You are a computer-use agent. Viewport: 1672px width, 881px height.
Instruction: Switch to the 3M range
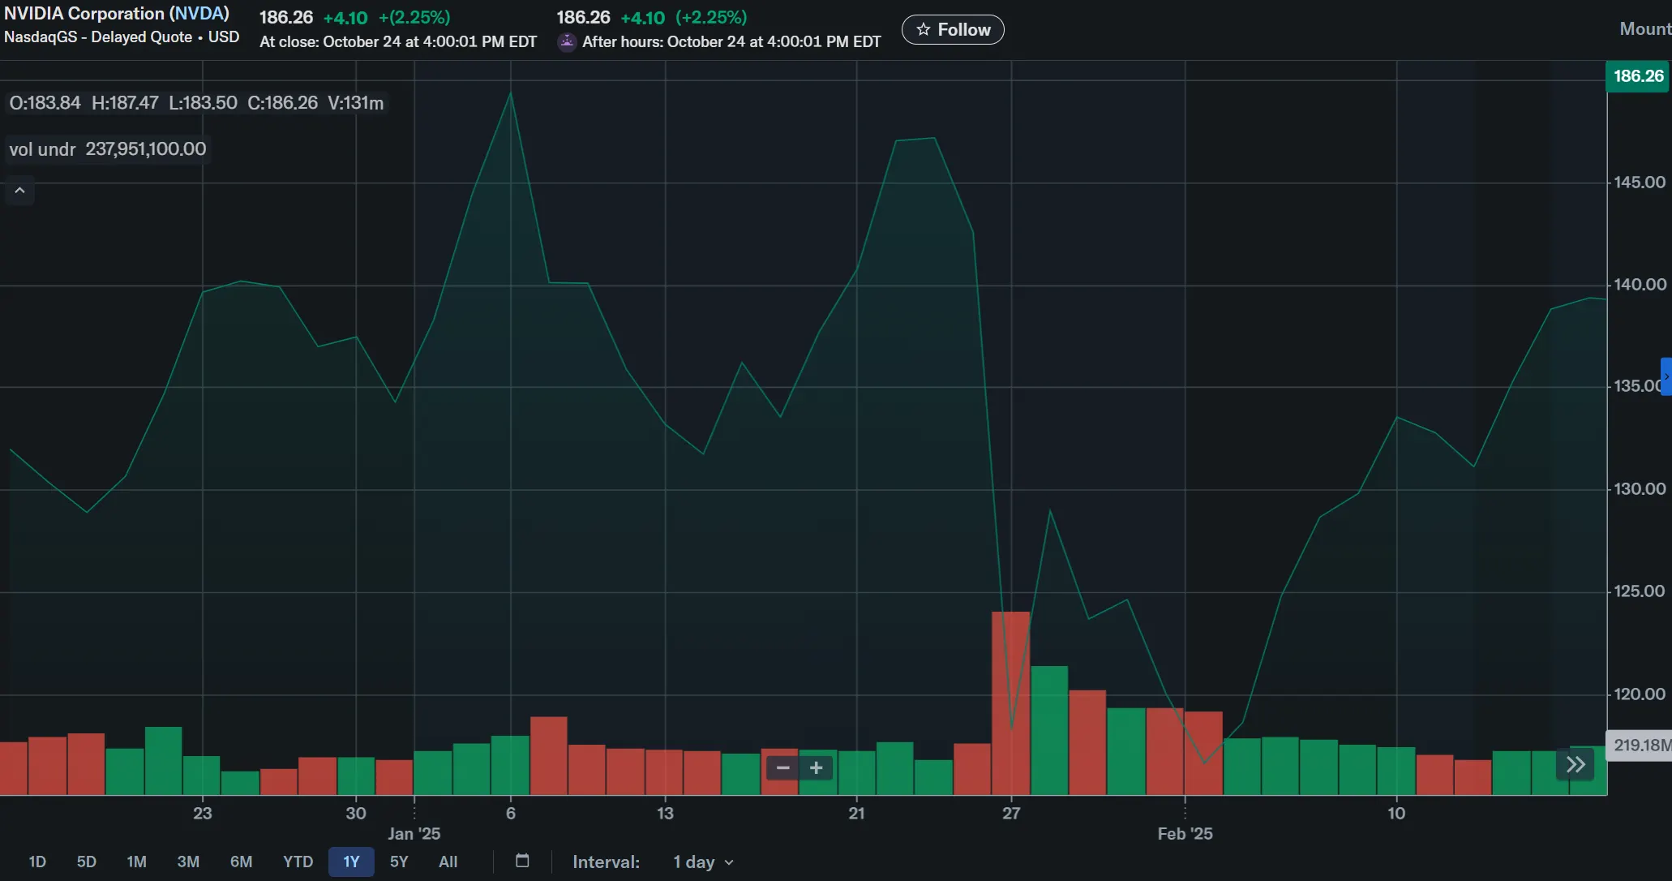click(x=188, y=862)
